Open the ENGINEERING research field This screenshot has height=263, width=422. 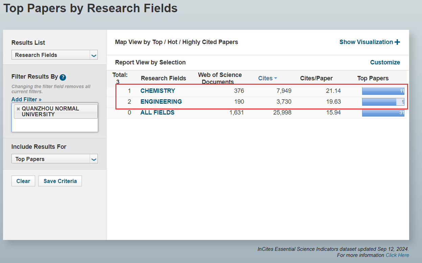(x=161, y=102)
